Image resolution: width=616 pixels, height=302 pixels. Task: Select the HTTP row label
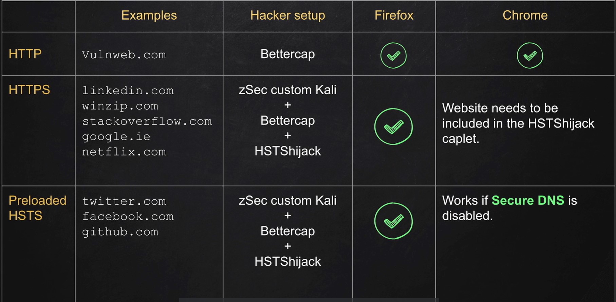(x=25, y=54)
